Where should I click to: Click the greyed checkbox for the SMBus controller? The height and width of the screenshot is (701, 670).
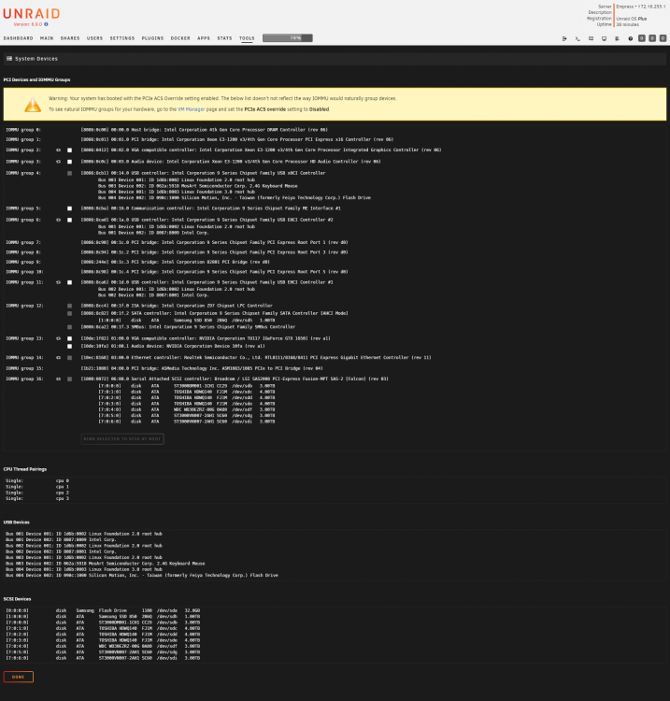click(x=69, y=327)
